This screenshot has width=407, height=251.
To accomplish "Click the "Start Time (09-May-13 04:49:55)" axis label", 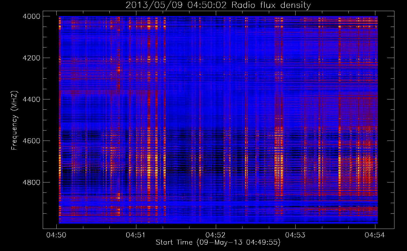I will pyautogui.click(x=218, y=242).
